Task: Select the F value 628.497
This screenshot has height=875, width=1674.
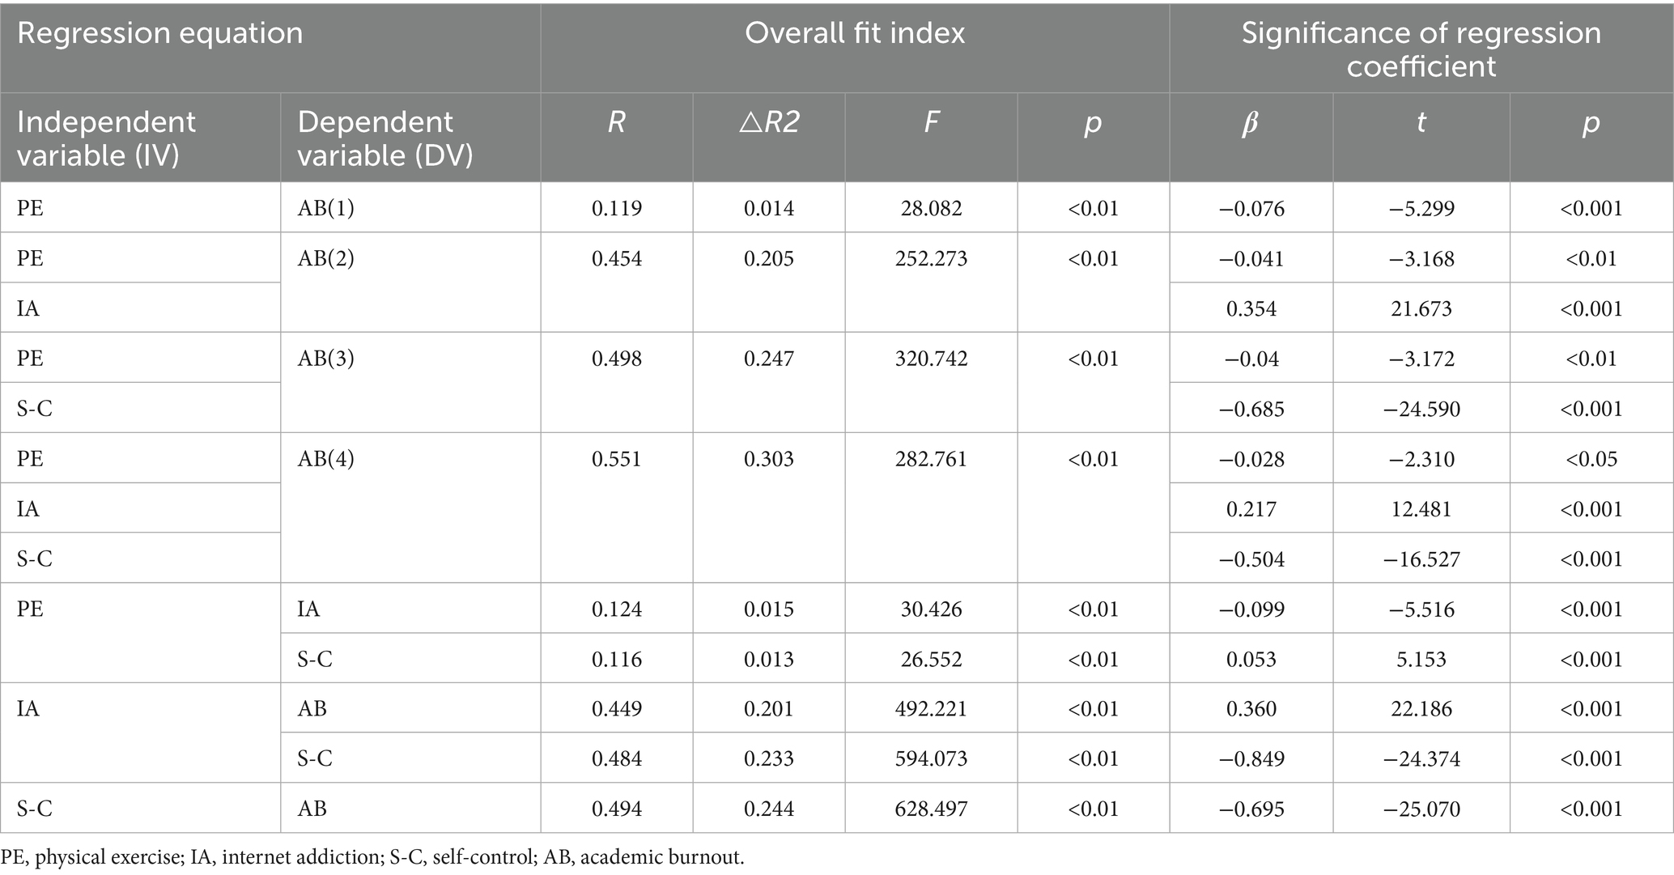Action: (931, 809)
